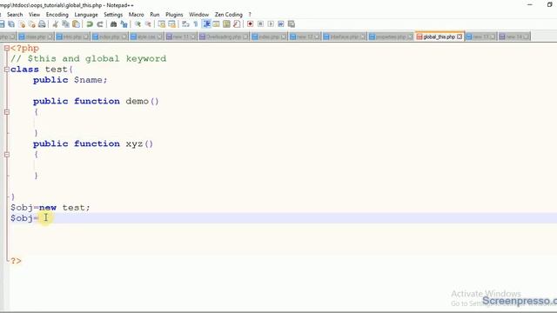Start macro recording with red dot icon
Viewport: 557px width, 313px height.
tap(250, 24)
